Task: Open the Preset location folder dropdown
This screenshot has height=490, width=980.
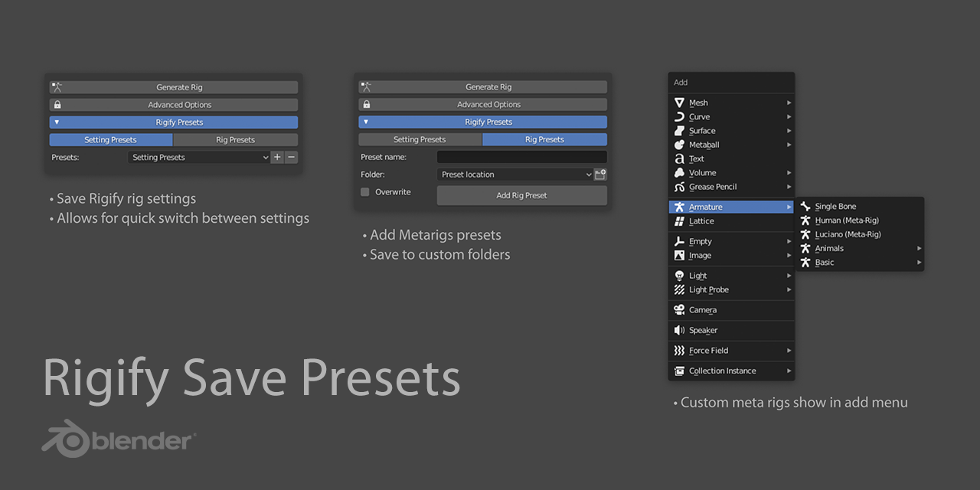Action: tap(515, 175)
